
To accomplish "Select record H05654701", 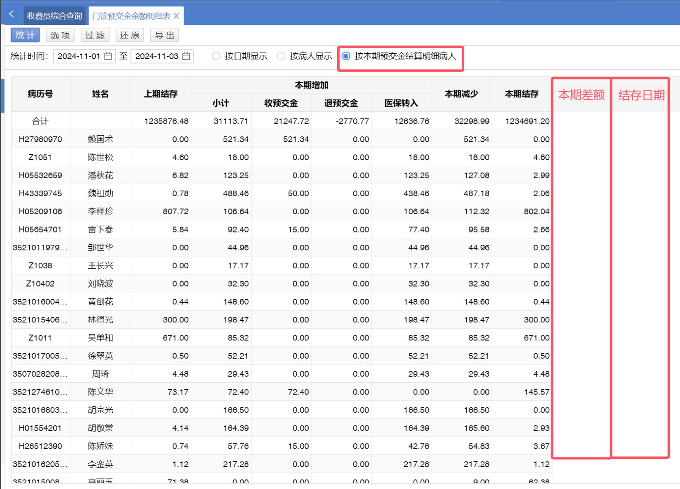I will click(40, 230).
